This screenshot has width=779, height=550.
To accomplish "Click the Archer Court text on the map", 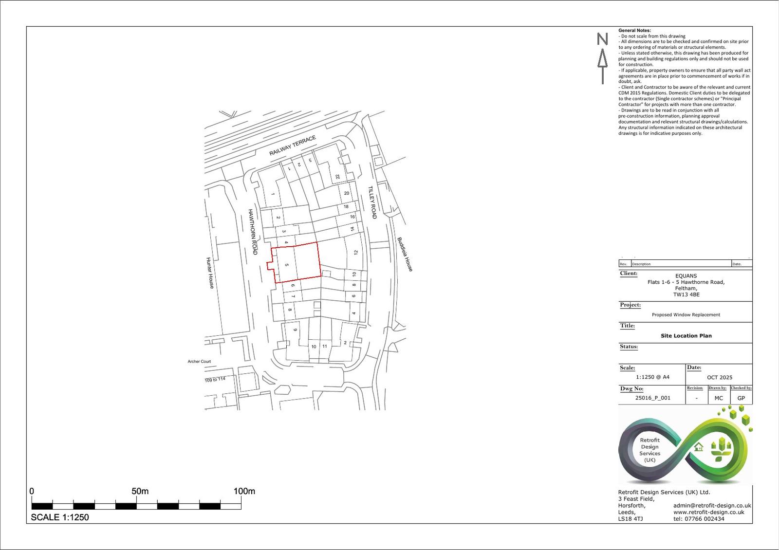I will click(199, 362).
